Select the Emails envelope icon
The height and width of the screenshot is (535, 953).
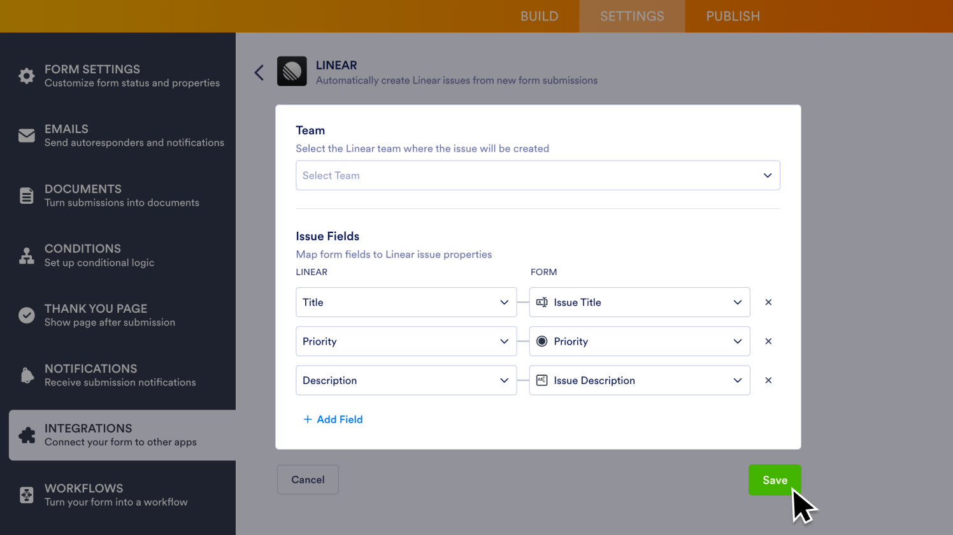coord(26,135)
